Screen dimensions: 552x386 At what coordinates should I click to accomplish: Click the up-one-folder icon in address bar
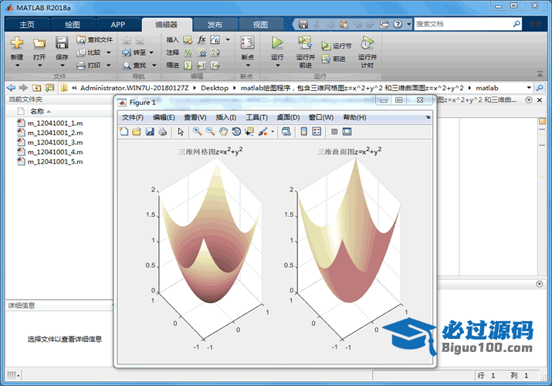click(x=36, y=87)
